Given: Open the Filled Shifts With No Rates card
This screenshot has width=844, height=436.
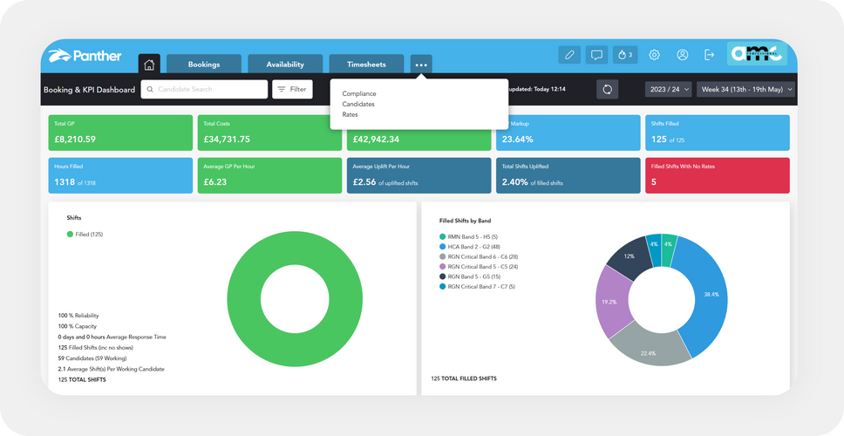Looking at the screenshot, I should (717, 175).
